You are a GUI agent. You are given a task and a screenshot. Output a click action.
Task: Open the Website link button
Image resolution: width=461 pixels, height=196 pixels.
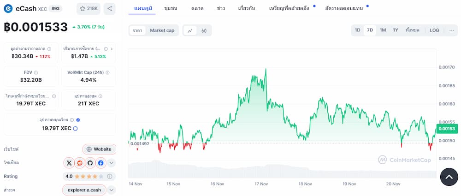[x=99, y=149]
